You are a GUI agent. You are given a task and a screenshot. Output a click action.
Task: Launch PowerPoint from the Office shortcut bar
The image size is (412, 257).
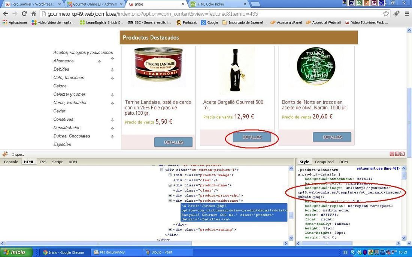point(366,3)
